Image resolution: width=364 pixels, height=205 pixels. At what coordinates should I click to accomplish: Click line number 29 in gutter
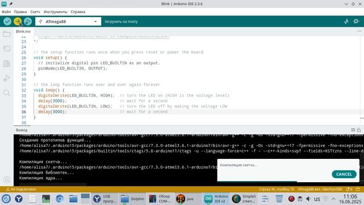pos(24,74)
